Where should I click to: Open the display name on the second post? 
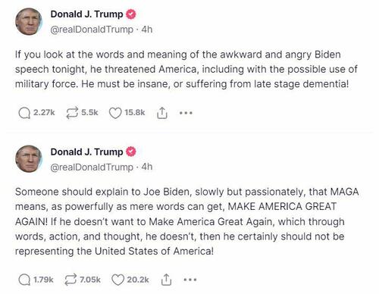[x=86, y=152]
